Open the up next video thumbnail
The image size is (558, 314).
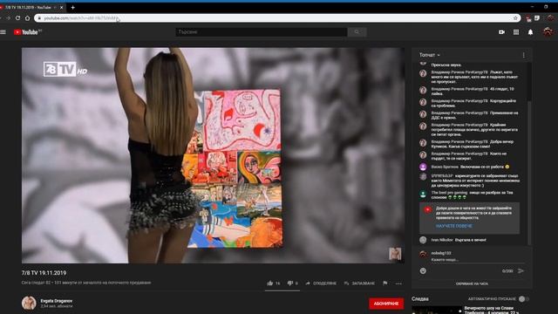coord(437,310)
